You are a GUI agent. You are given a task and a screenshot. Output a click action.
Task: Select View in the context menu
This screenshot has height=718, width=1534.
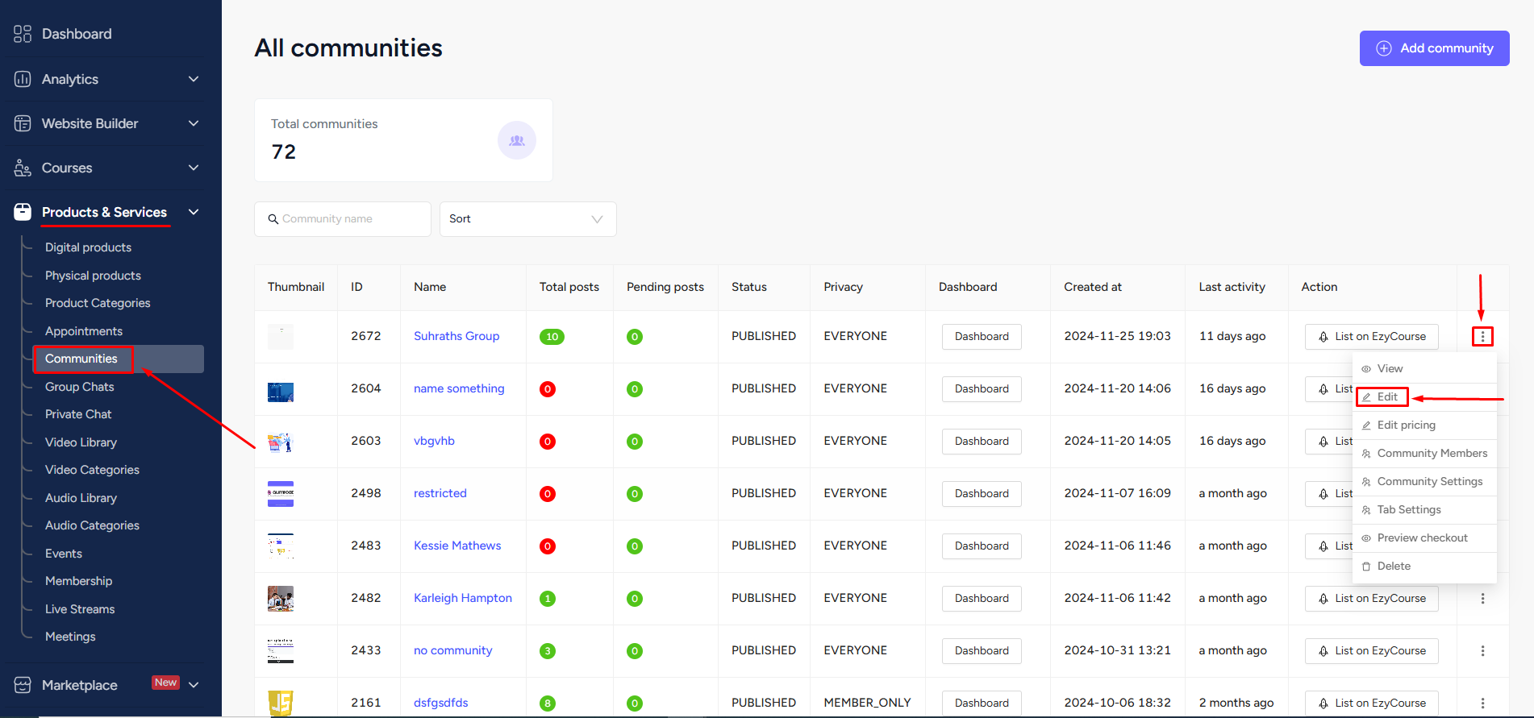tap(1424, 368)
